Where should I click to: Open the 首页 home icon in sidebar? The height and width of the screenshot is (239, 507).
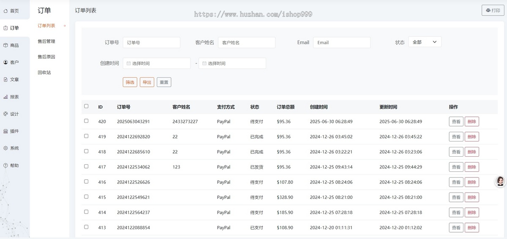click(5, 11)
